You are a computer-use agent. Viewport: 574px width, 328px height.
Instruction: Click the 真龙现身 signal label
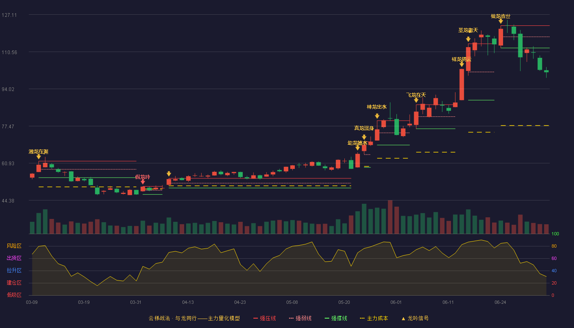coord(364,128)
